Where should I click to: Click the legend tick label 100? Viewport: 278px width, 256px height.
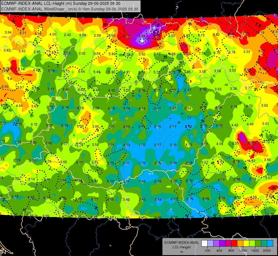click(x=207, y=251)
